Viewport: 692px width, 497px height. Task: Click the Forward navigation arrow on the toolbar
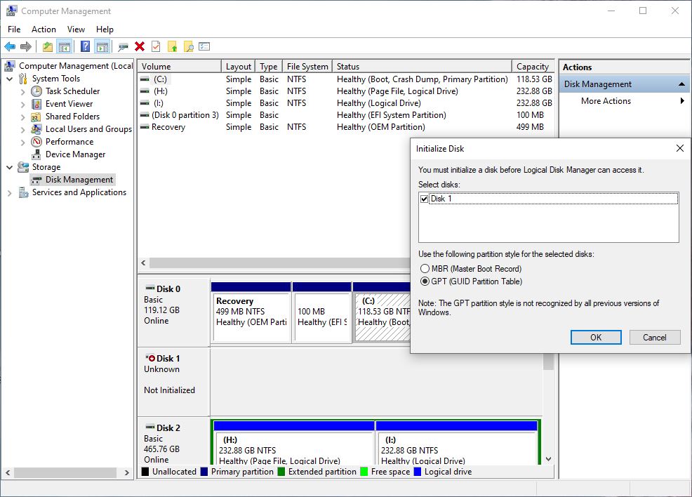pos(25,46)
